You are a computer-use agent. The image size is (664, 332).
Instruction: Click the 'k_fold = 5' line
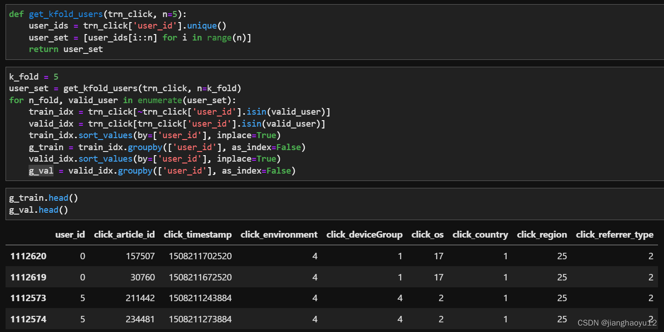coord(34,76)
